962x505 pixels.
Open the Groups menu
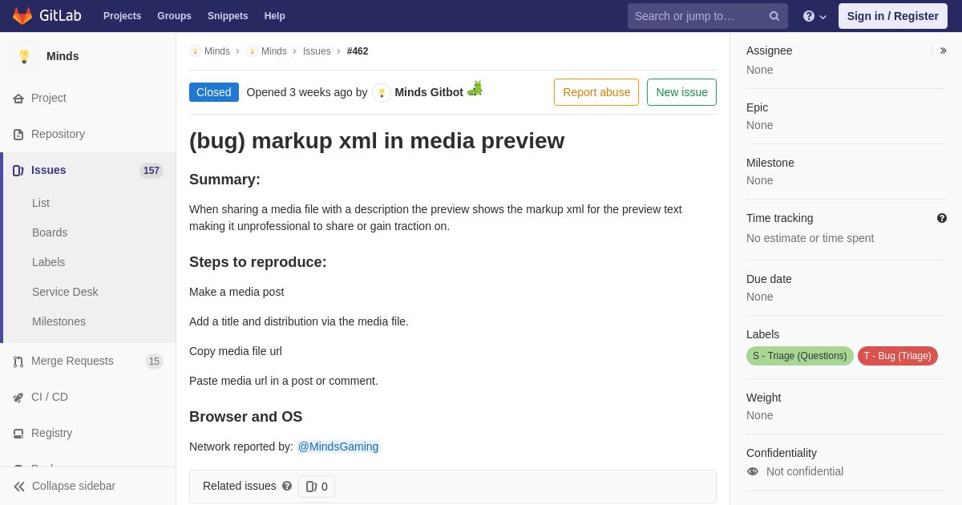(174, 16)
